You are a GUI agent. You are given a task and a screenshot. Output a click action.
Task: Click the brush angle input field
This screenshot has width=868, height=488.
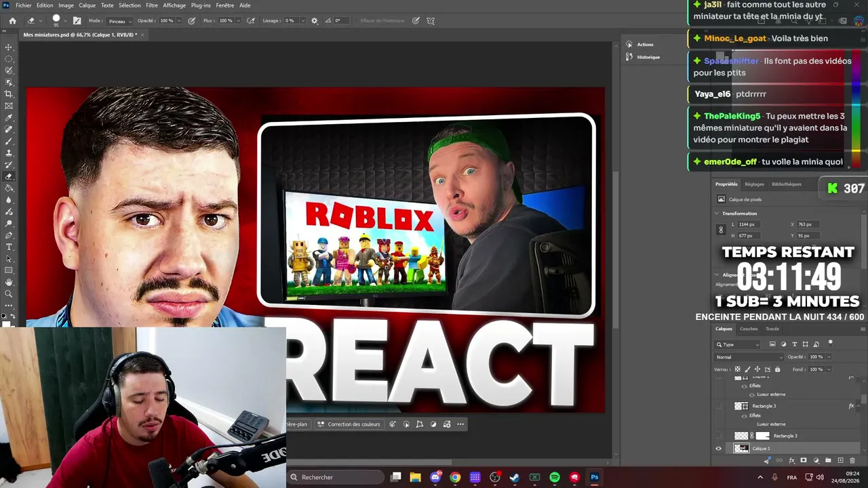pos(341,21)
